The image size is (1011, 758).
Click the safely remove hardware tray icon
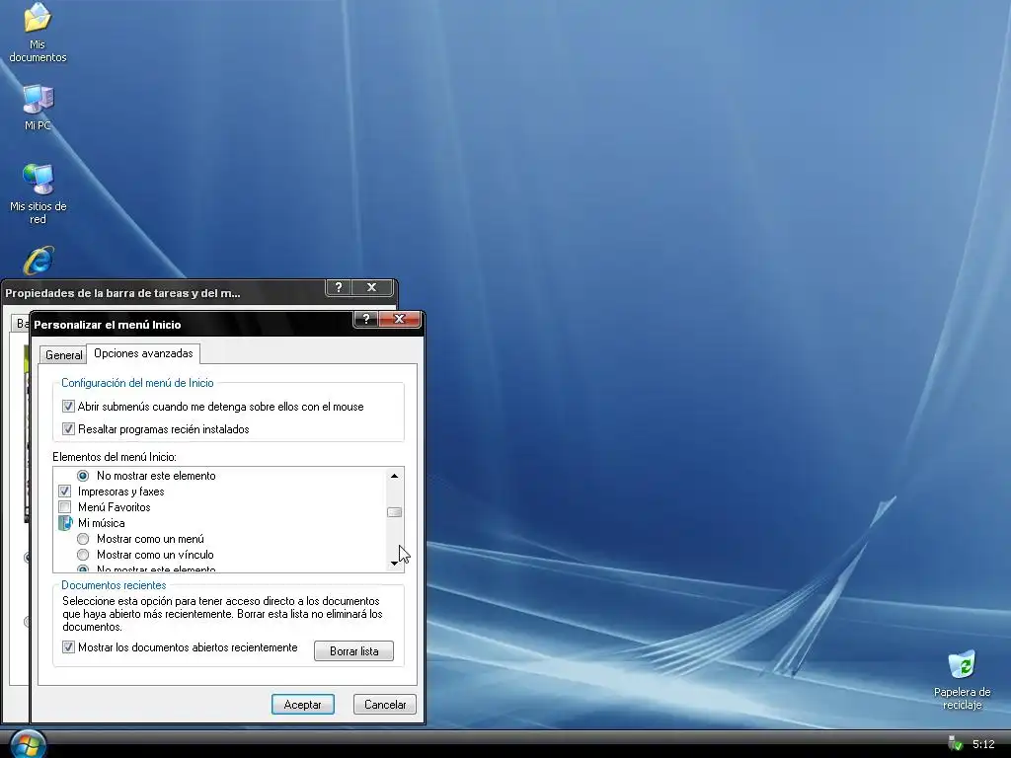tap(955, 744)
